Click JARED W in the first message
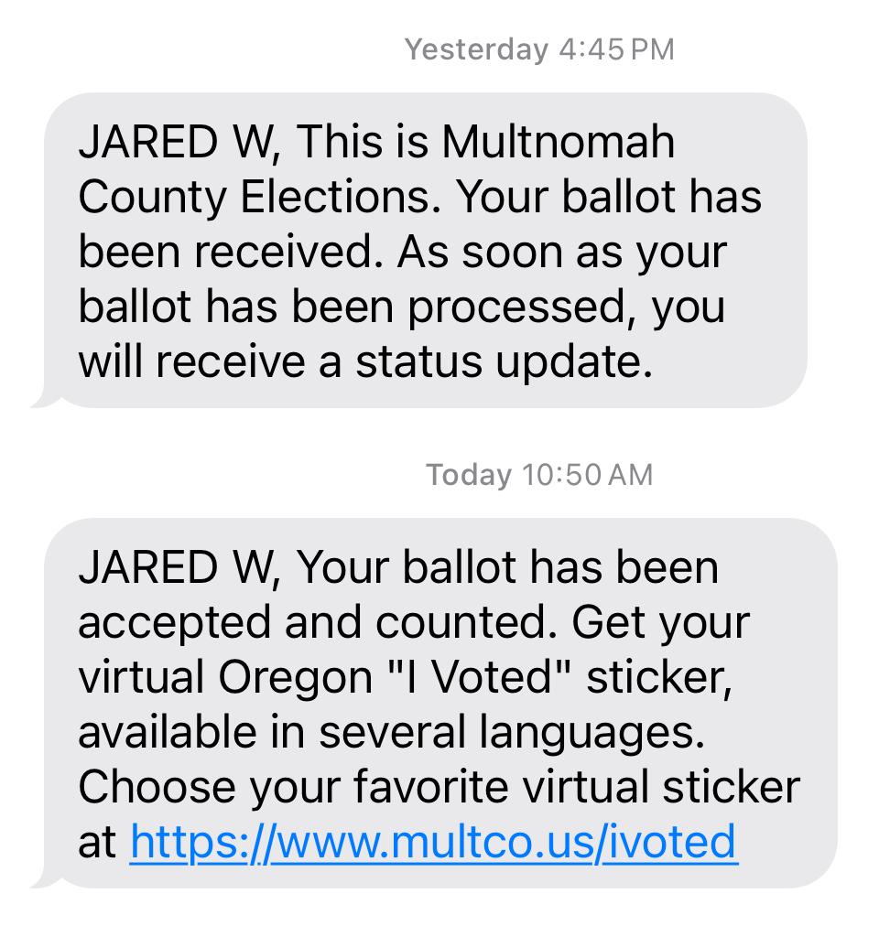This screenshot has height=926, width=879. pos(178,143)
